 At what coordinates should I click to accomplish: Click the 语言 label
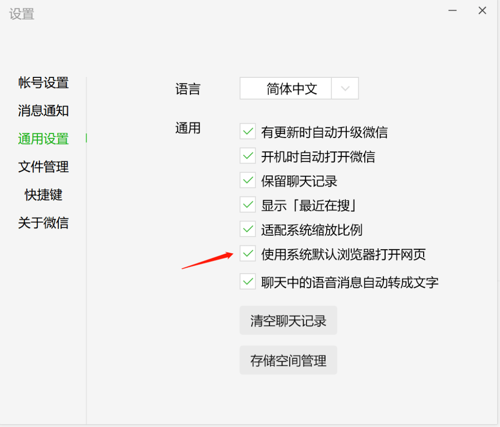coord(188,89)
